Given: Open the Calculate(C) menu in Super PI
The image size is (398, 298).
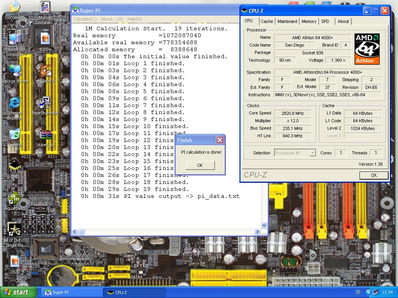Looking at the screenshot, I should [85, 19].
